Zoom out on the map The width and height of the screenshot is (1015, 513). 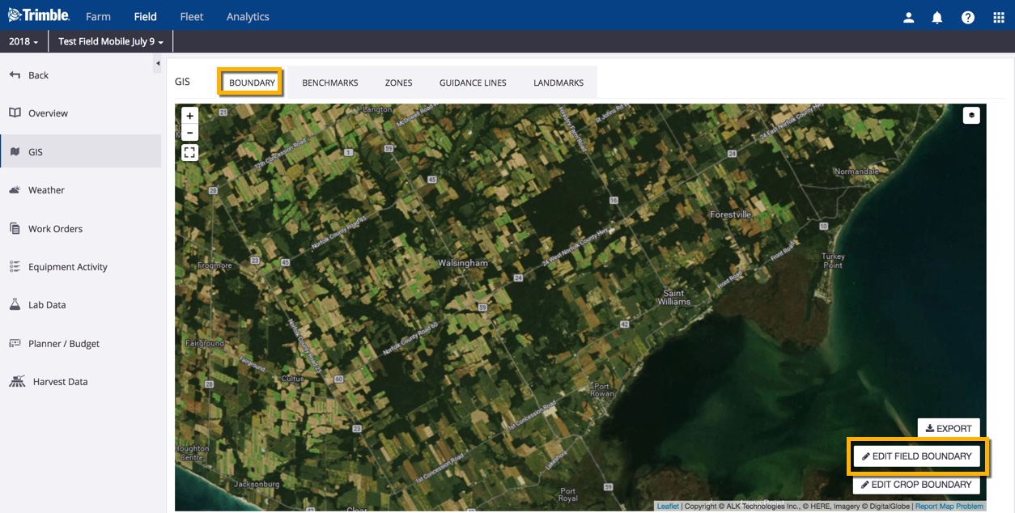point(189,133)
